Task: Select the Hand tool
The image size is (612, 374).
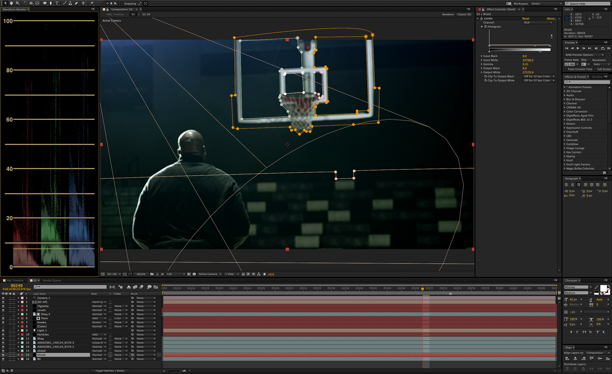Action: (11, 3)
